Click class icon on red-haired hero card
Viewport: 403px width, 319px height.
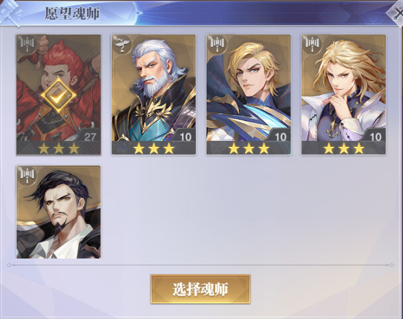pos(27,45)
